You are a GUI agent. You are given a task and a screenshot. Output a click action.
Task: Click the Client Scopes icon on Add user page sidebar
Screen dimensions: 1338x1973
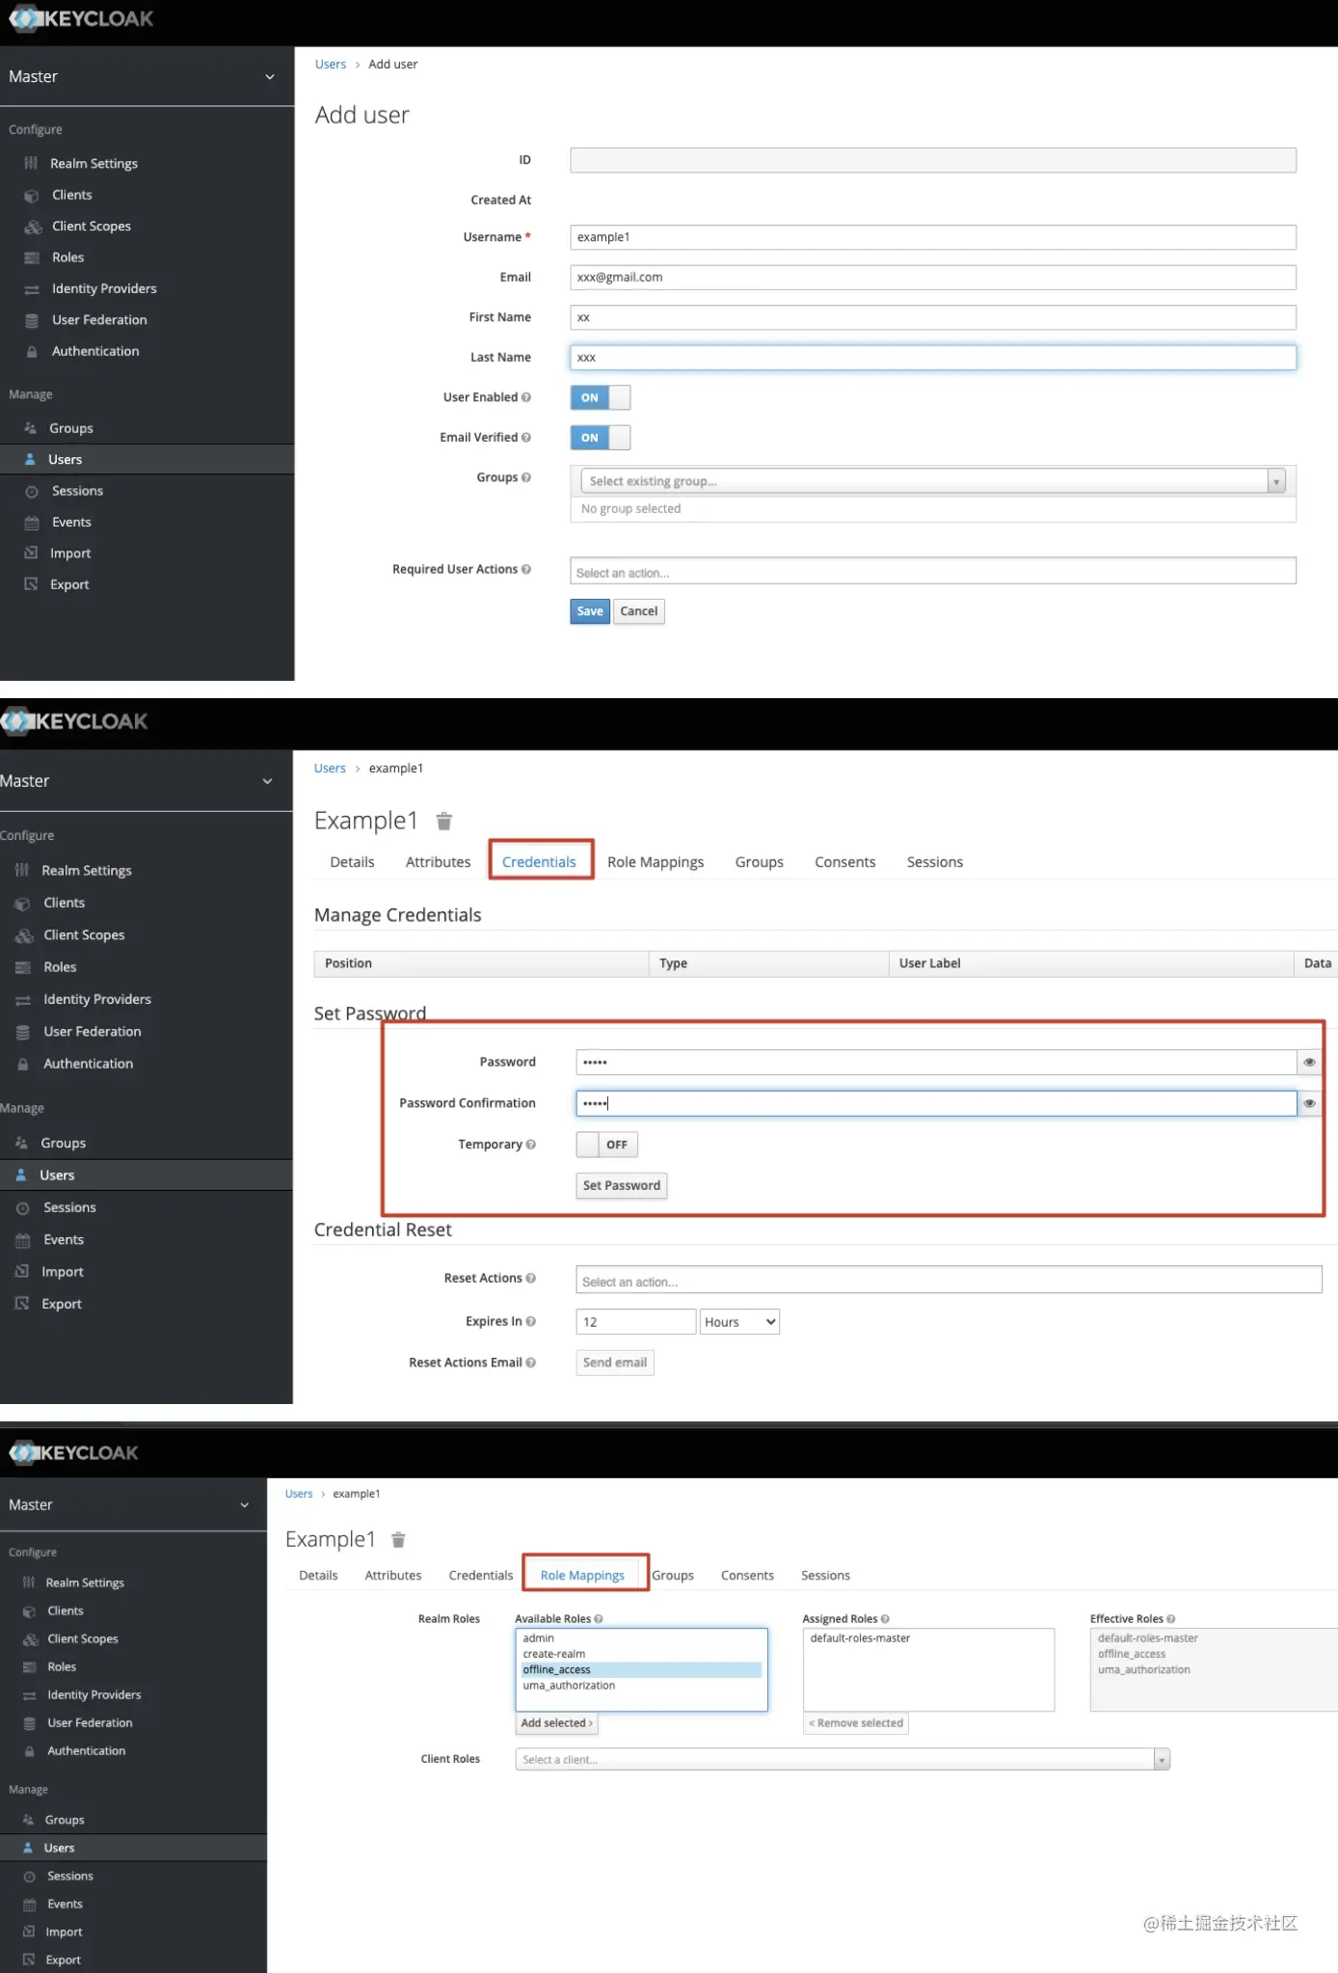pyautogui.click(x=33, y=227)
